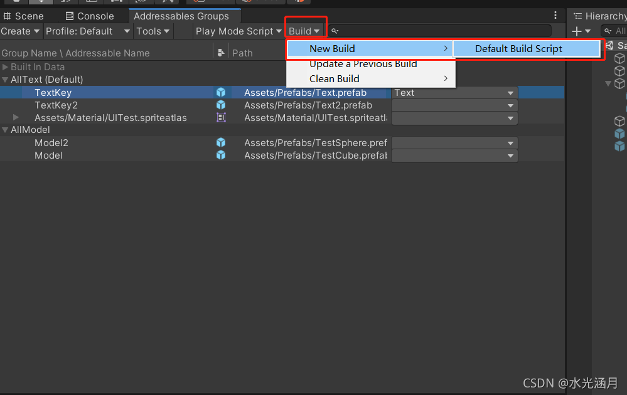
Task: Choose New Build menu entry
Action: [370, 49]
